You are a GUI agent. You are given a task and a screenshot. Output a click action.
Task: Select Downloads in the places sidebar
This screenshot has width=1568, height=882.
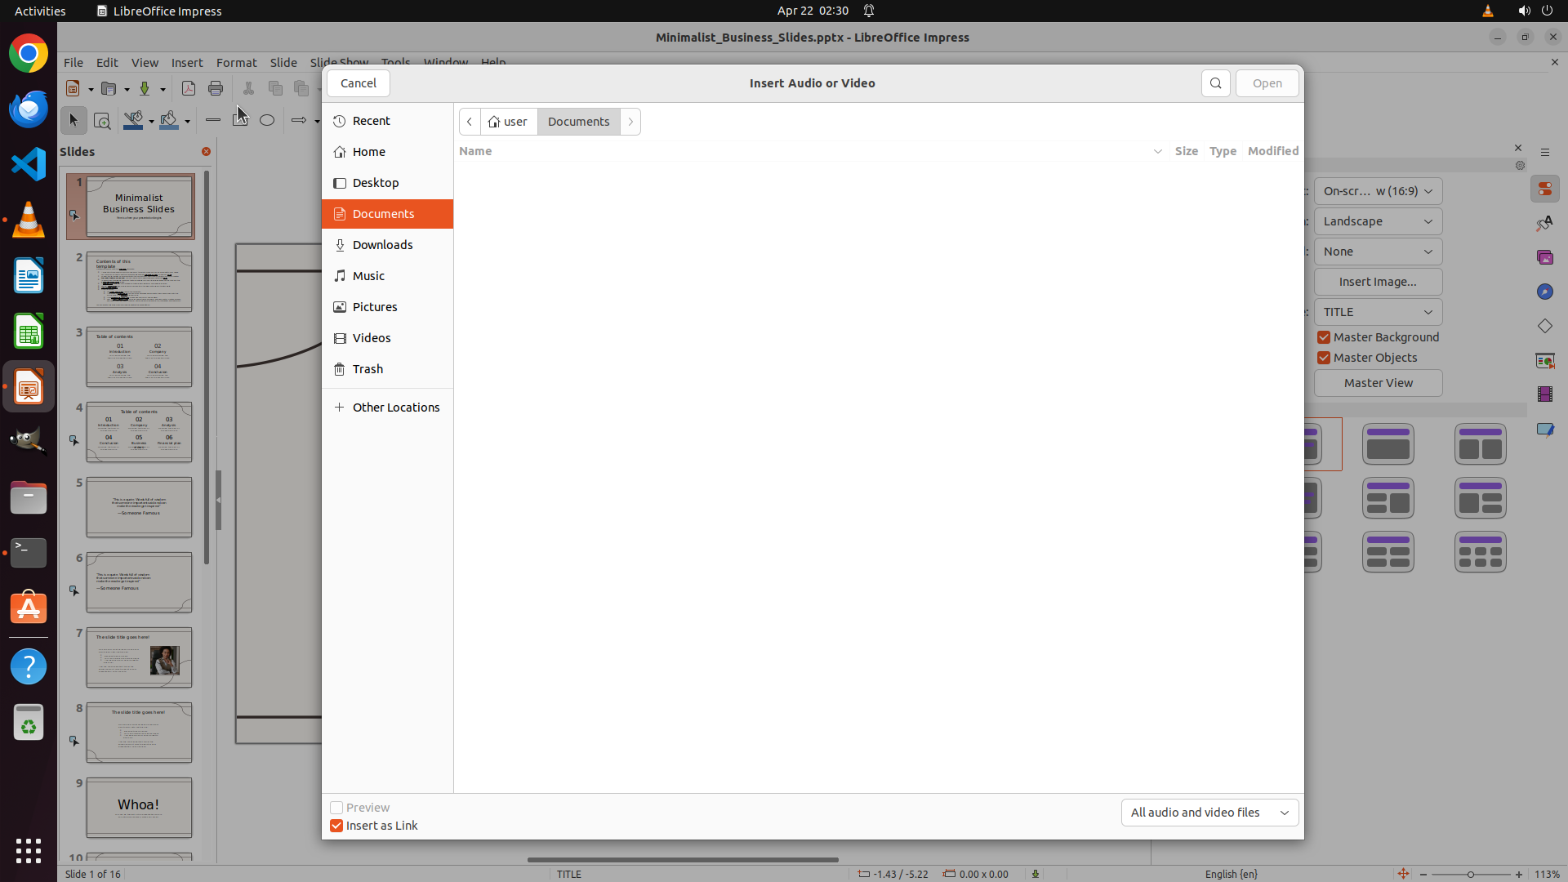click(382, 245)
